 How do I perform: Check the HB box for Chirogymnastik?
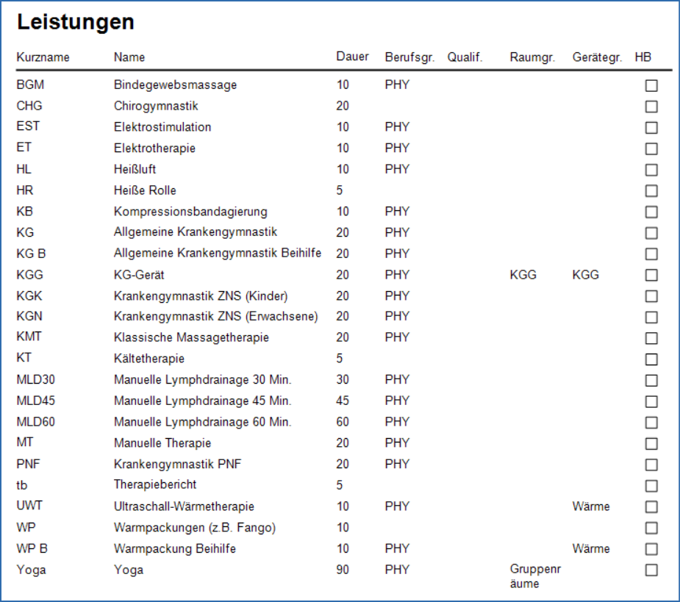point(650,106)
